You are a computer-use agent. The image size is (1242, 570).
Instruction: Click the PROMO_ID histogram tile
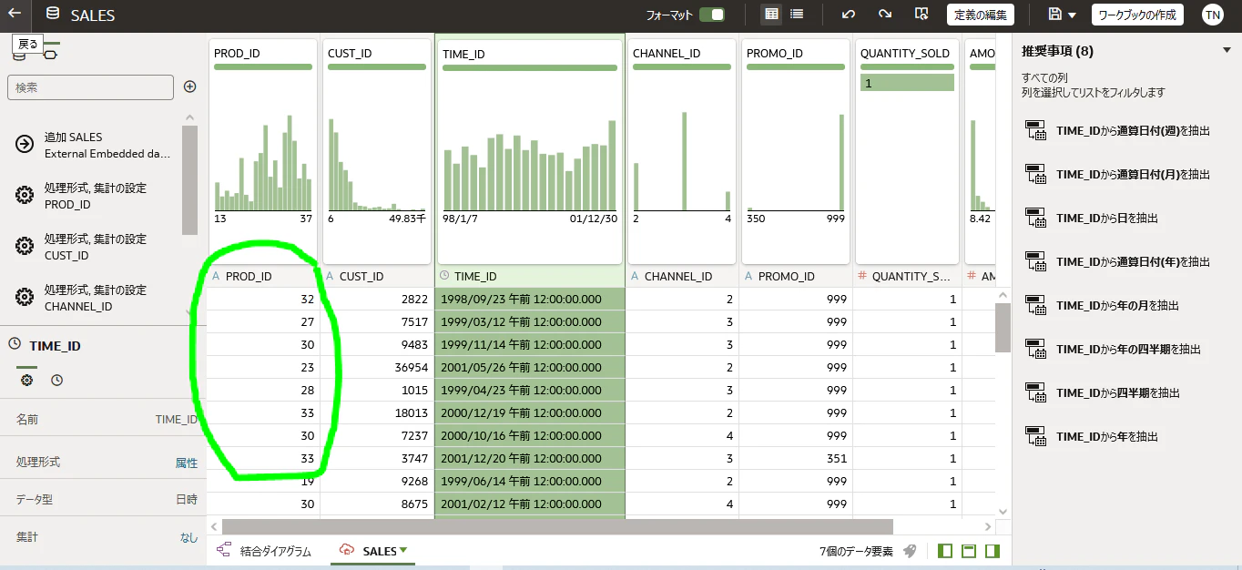796,151
